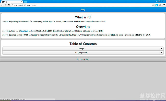This screenshot has width=166, height=101.
Task: Click the browser forward arrow
Action: tap(5, 5)
